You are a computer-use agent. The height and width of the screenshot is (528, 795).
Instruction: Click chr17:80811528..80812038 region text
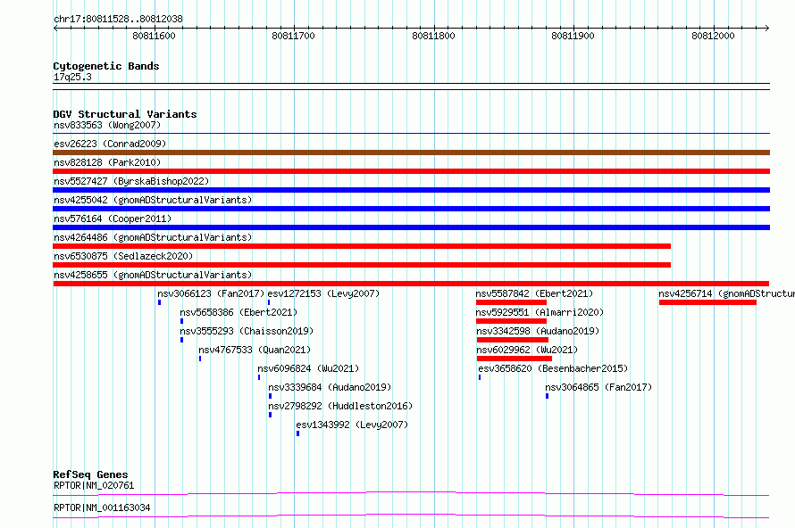click(x=118, y=20)
